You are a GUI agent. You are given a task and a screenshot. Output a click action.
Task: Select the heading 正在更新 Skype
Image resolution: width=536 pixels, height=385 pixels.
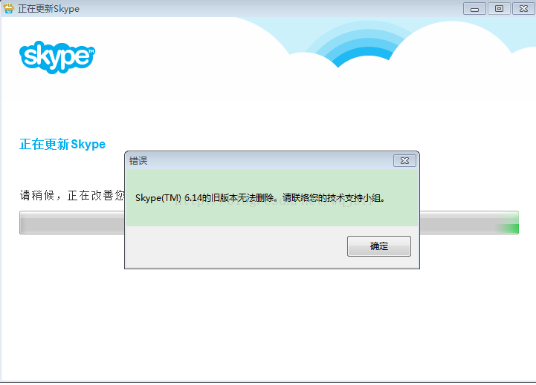pos(62,144)
